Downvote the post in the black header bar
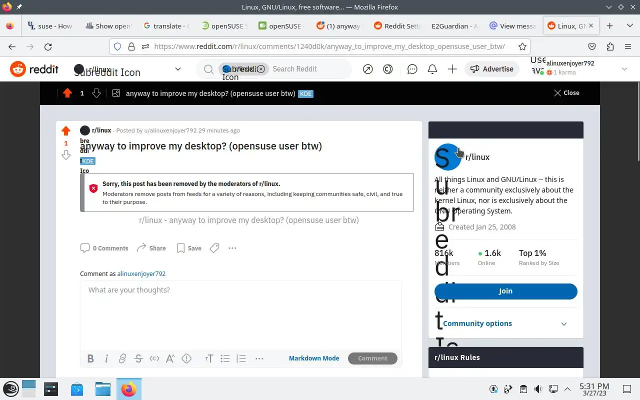This screenshot has height=400, width=640. click(96, 93)
